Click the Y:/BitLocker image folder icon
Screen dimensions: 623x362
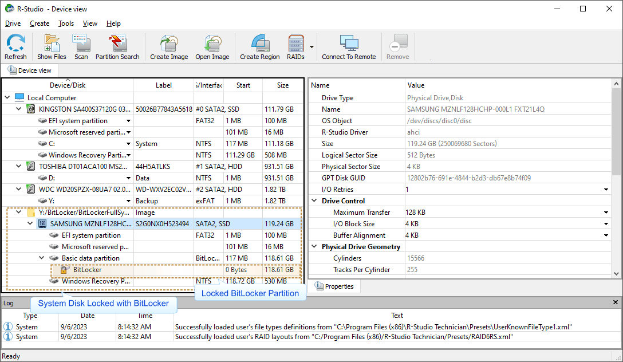click(x=31, y=212)
